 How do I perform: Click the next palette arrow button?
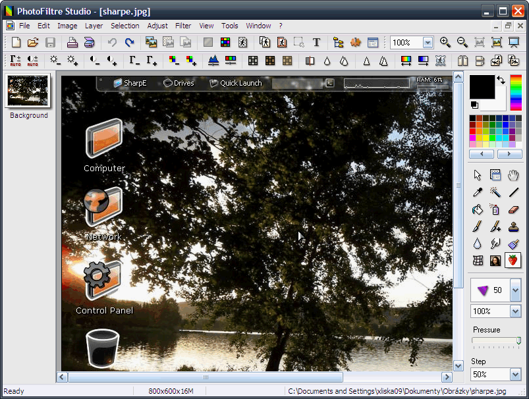coord(509,154)
